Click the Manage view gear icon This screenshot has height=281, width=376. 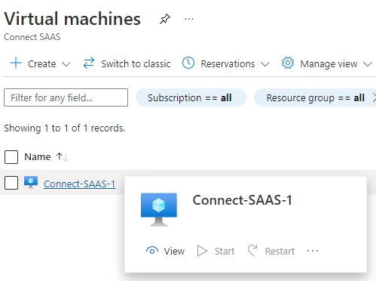point(288,63)
